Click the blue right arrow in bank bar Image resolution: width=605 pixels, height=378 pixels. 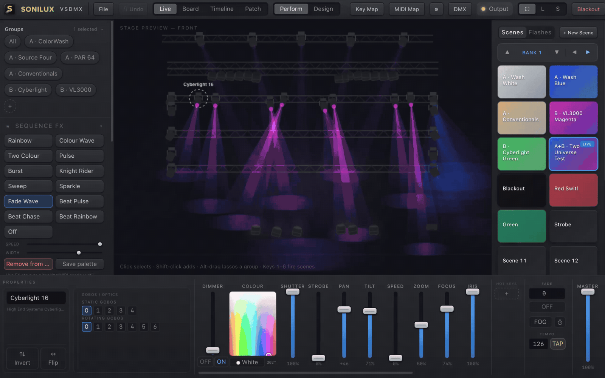(588, 52)
